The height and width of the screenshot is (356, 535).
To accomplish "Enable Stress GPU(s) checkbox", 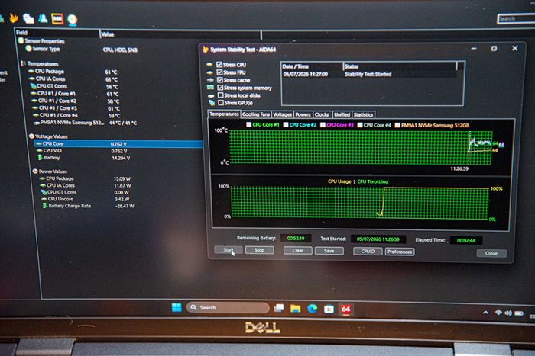I will point(221,102).
